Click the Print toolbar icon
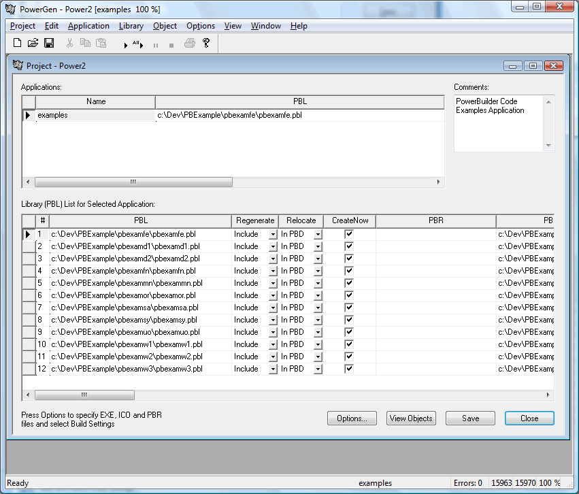Screen dimensions: 579x494 tap(190, 43)
